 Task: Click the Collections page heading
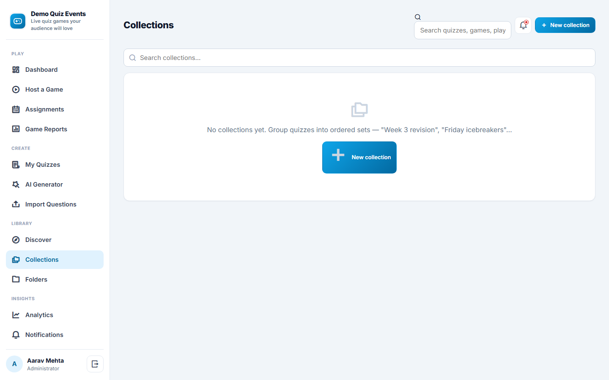pyautogui.click(x=148, y=25)
